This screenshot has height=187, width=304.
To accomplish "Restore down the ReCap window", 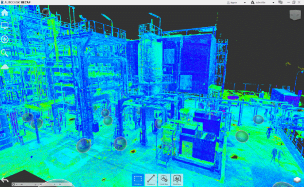I will click(x=294, y=2).
